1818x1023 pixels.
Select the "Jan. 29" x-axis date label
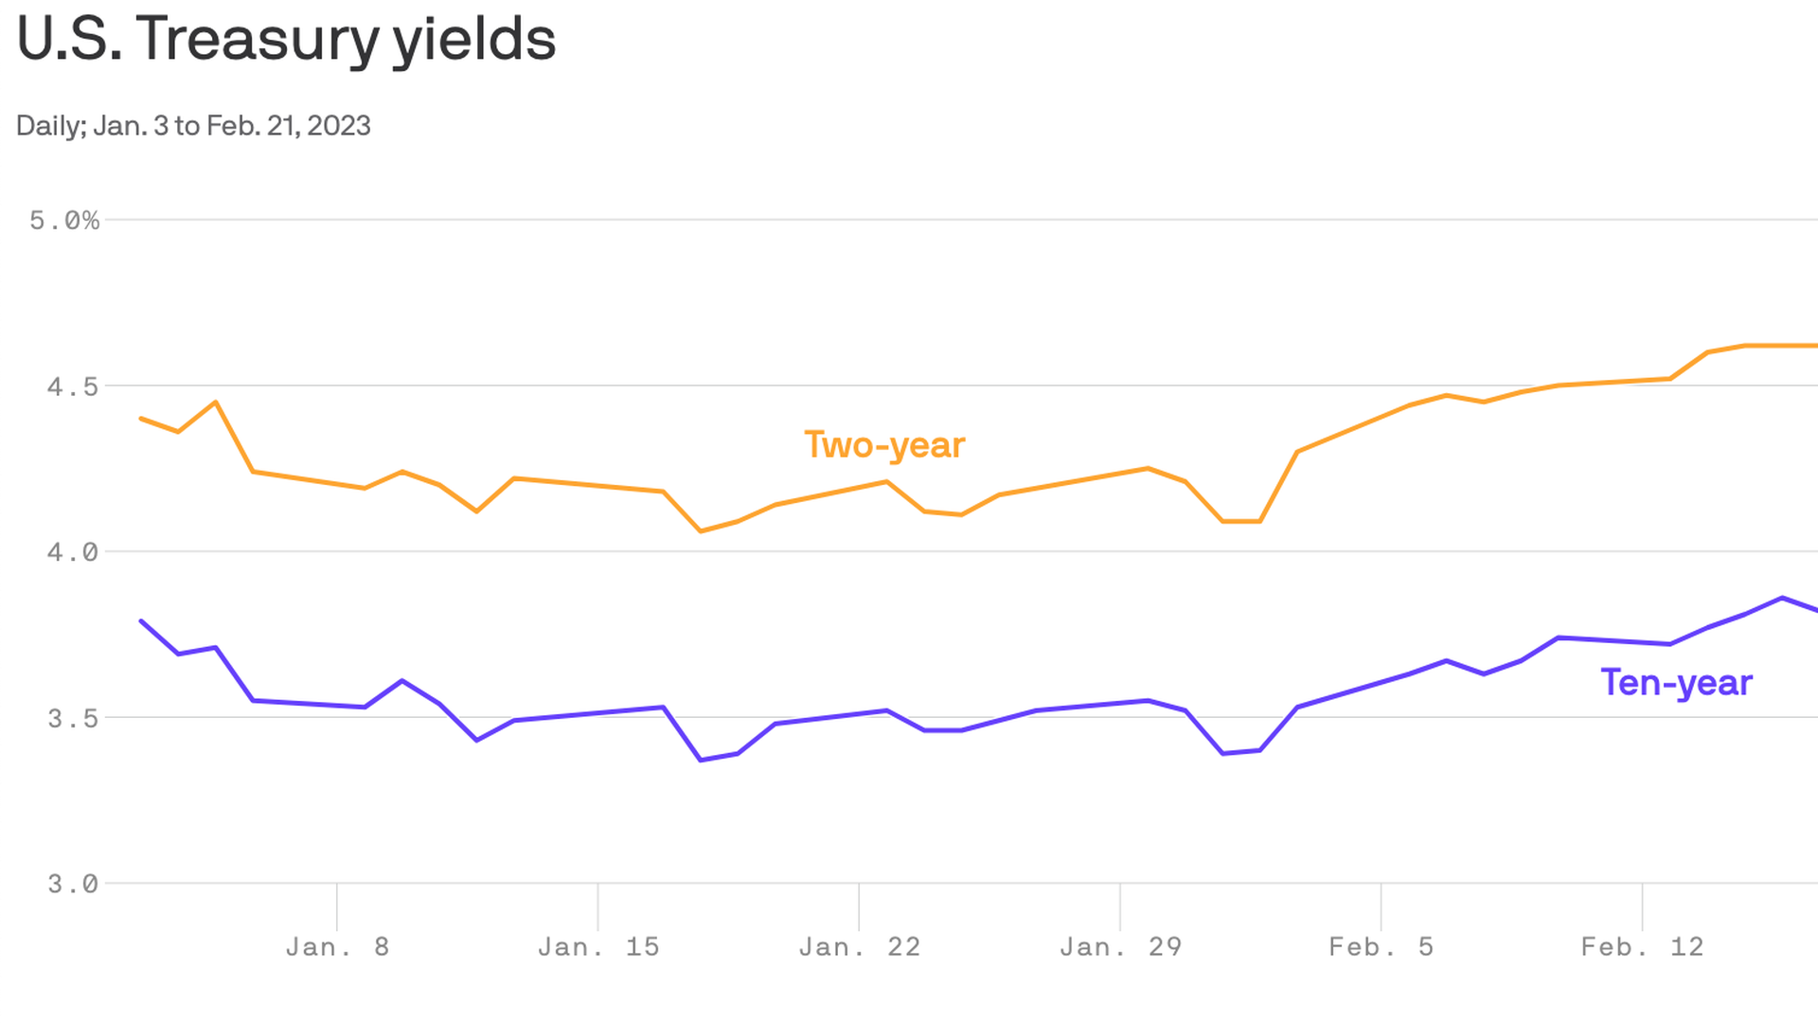(1120, 946)
